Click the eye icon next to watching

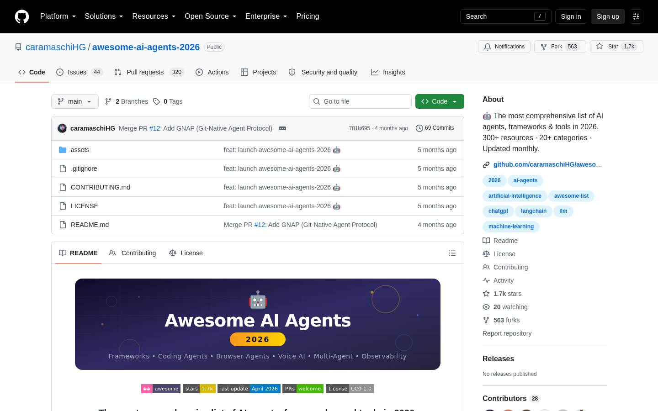(x=486, y=307)
